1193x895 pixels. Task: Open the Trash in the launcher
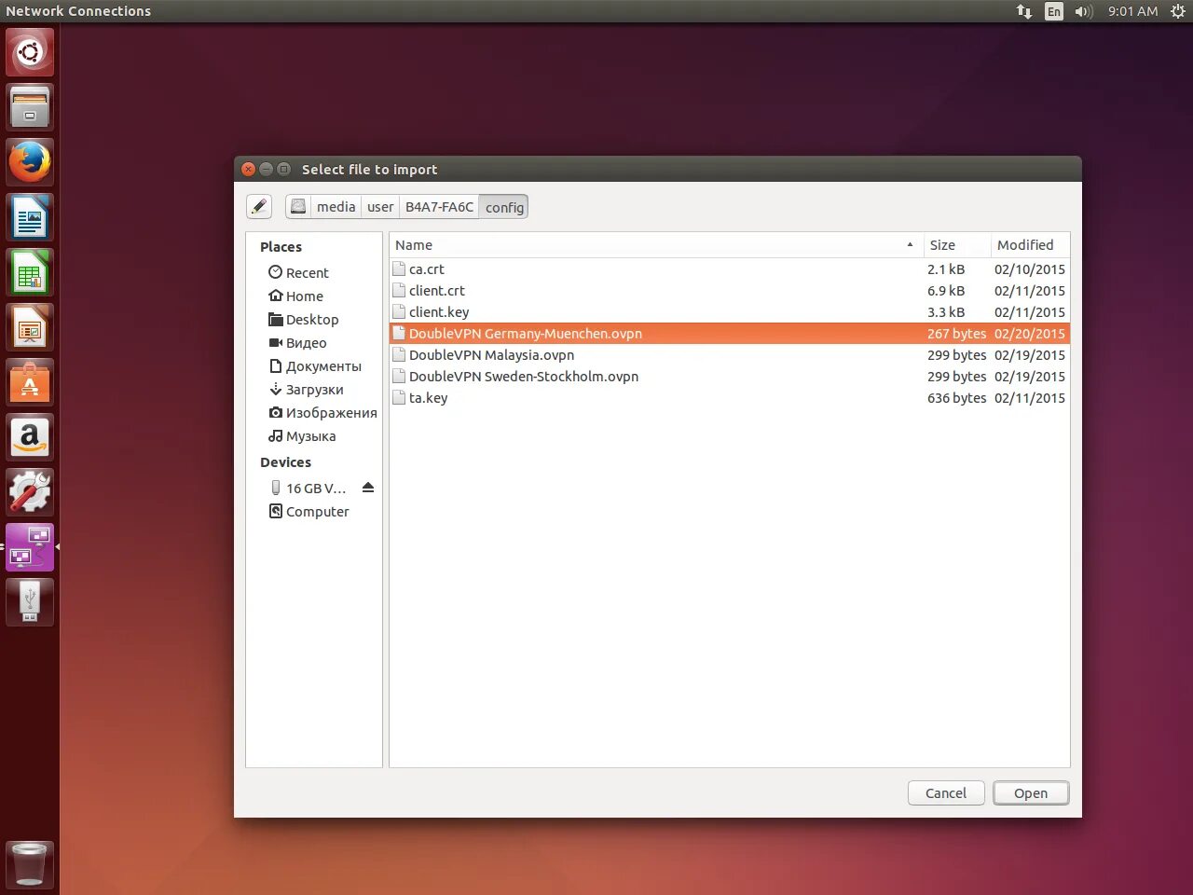pyautogui.click(x=30, y=864)
